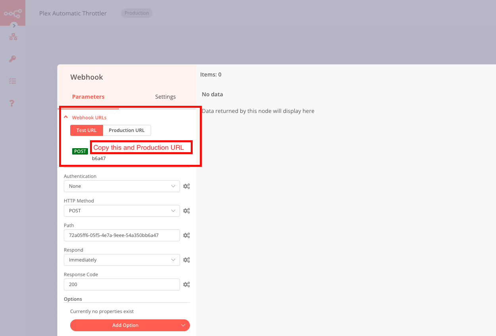Open the HTTP Method dropdown
Image resolution: width=496 pixels, height=336 pixels.
point(122,211)
